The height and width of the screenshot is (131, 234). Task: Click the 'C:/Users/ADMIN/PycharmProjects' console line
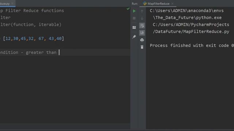(x=191, y=25)
